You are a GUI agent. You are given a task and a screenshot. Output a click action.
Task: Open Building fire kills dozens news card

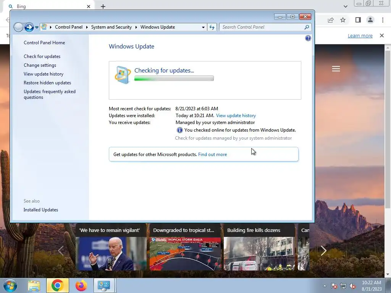point(259,247)
